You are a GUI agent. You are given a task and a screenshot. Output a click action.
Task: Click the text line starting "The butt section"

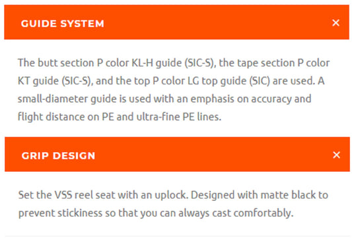pos(174,63)
